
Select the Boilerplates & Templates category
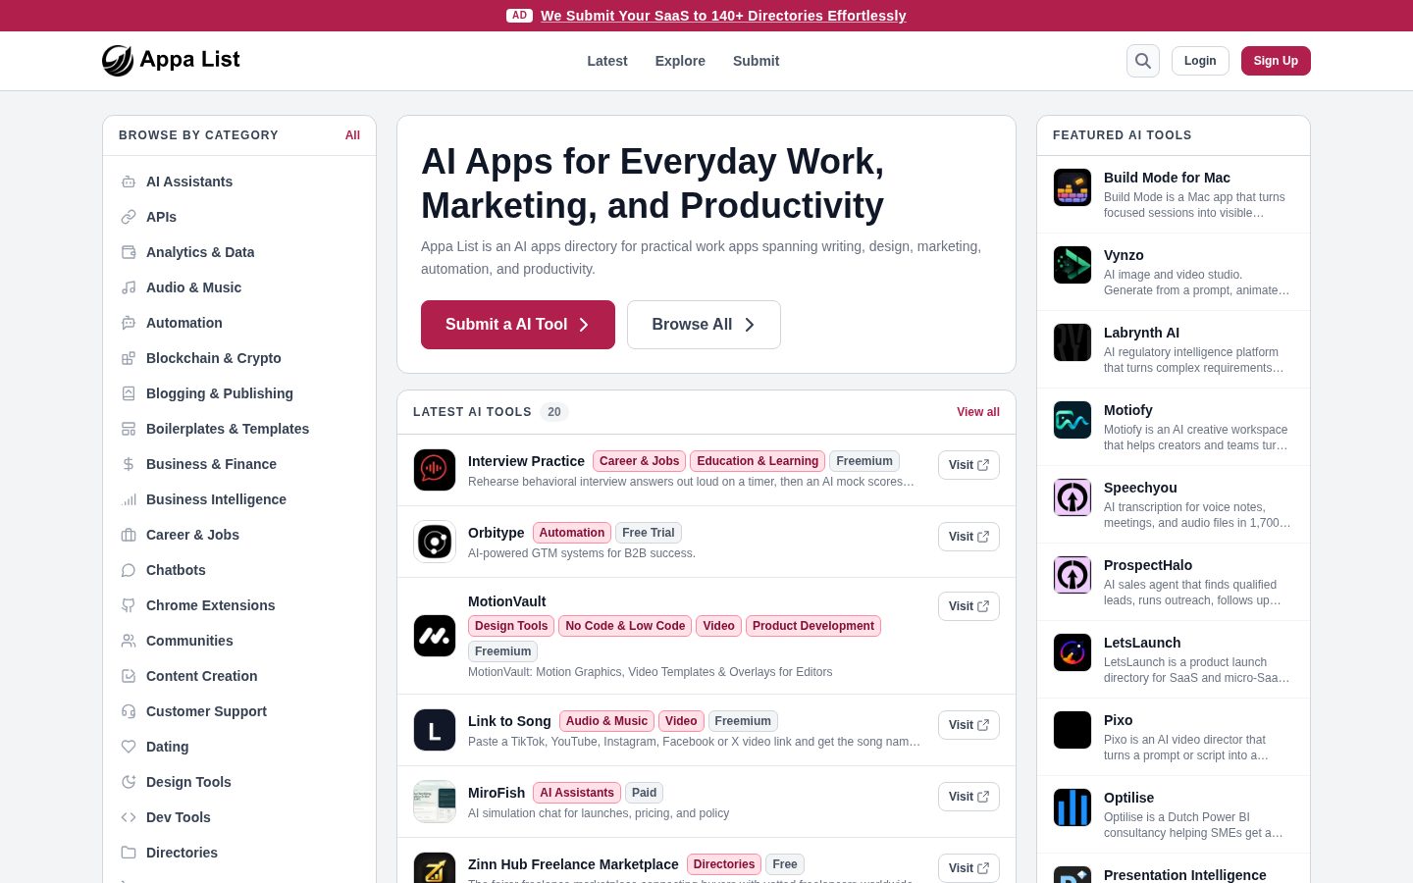[x=239, y=429]
